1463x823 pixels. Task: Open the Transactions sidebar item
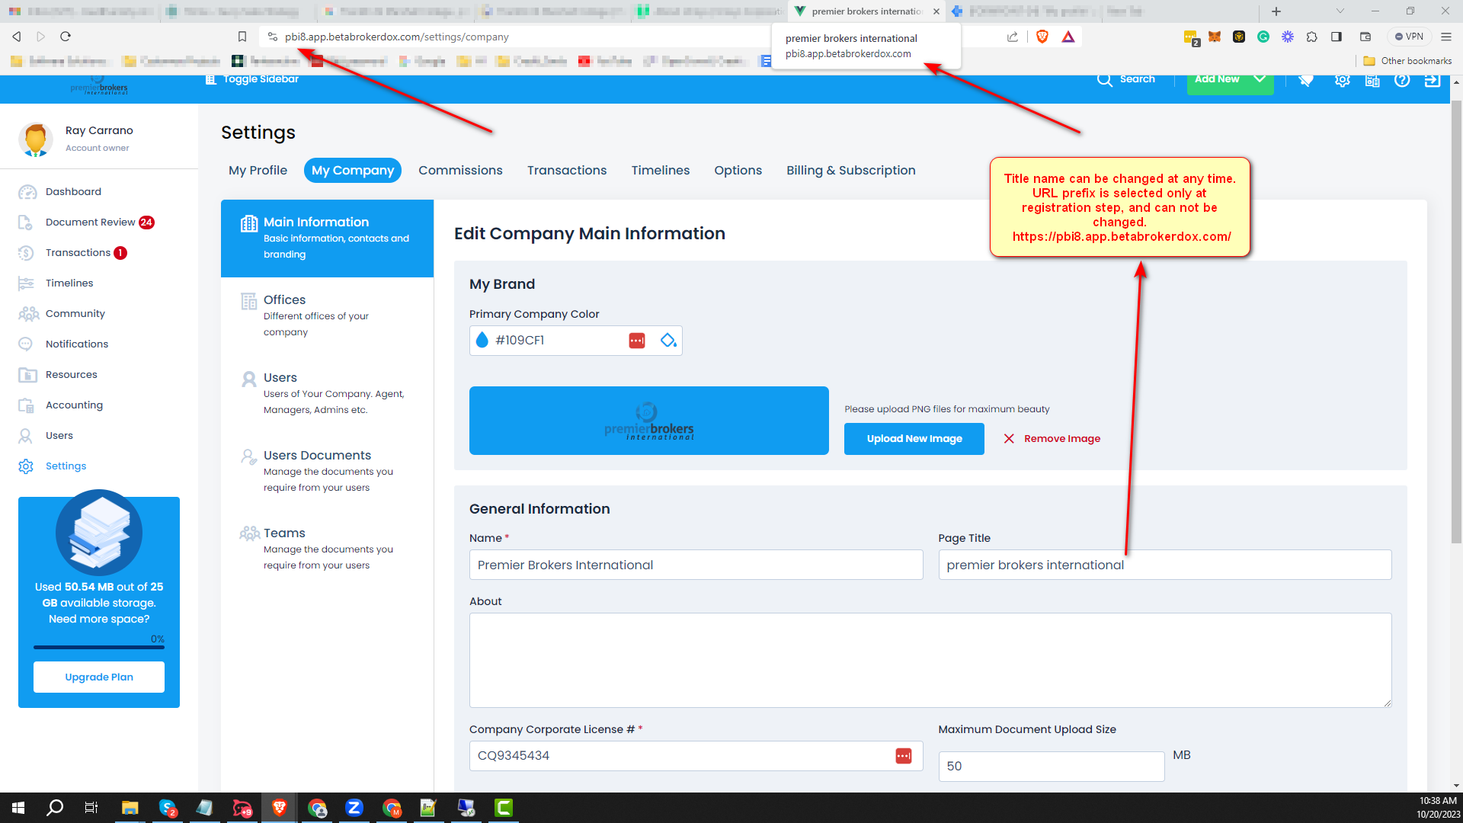pos(78,253)
